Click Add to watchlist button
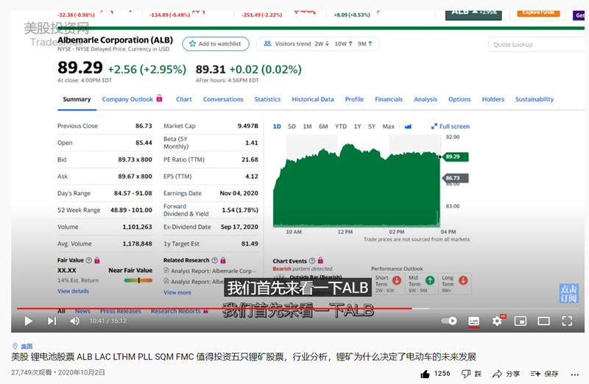Image resolution: width=589 pixels, height=384 pixels. [216, 43]
